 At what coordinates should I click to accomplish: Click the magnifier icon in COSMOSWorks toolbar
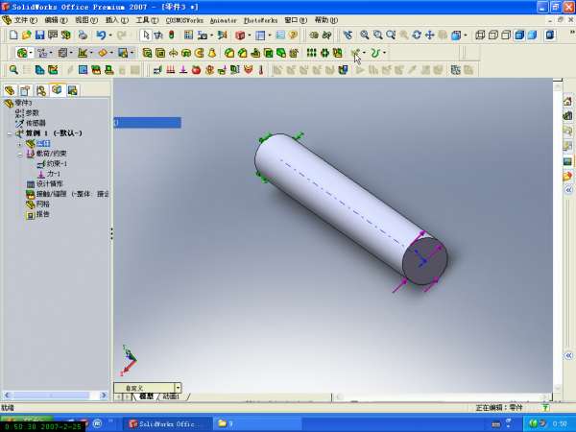(13, 69)
